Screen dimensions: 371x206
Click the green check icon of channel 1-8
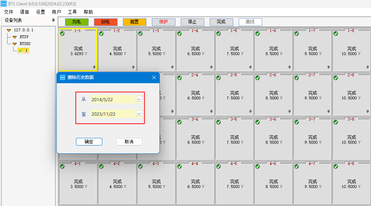tap(336, 34)
